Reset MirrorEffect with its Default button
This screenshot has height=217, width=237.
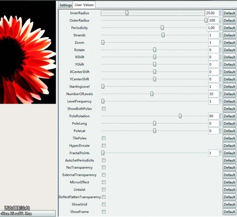coord(229,182)
